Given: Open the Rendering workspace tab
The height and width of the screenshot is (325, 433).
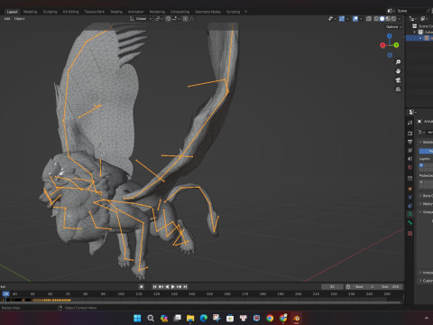Looking at the screenshot, I should click(x=157, y=12).
